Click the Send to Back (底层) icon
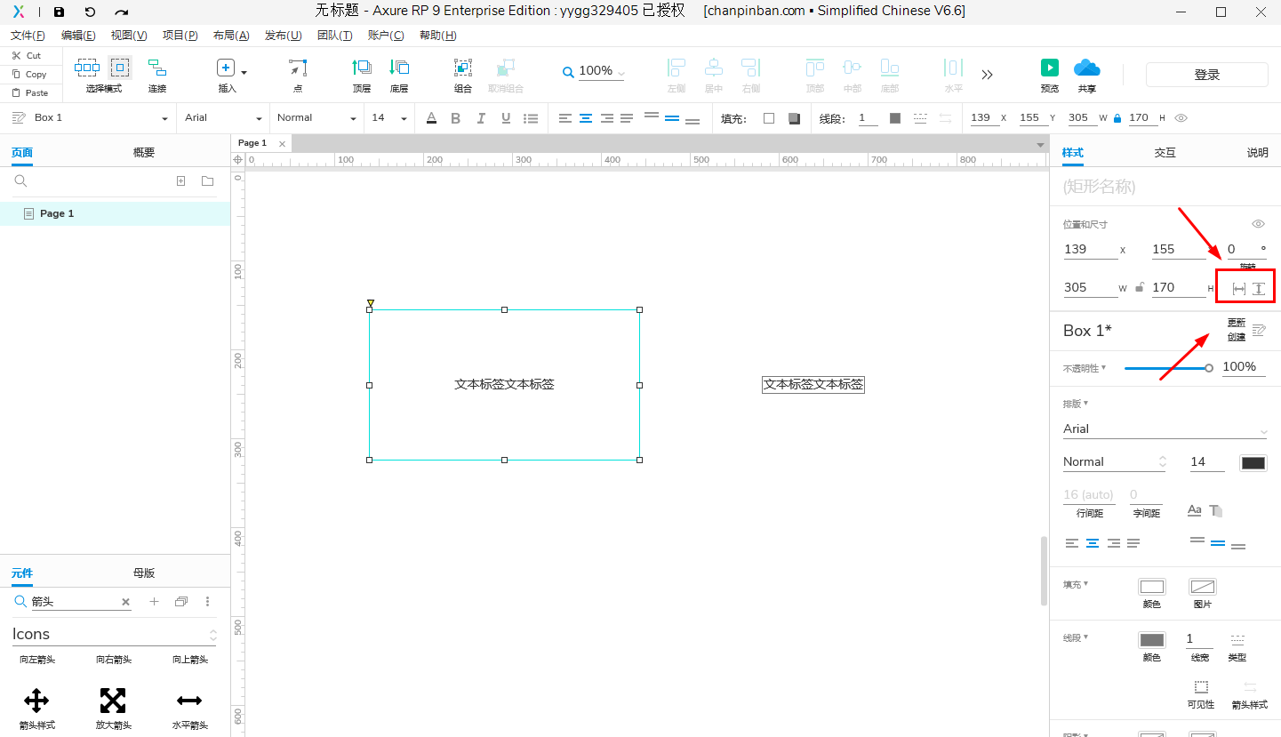1281x737 pixels. tap(399, 68)
